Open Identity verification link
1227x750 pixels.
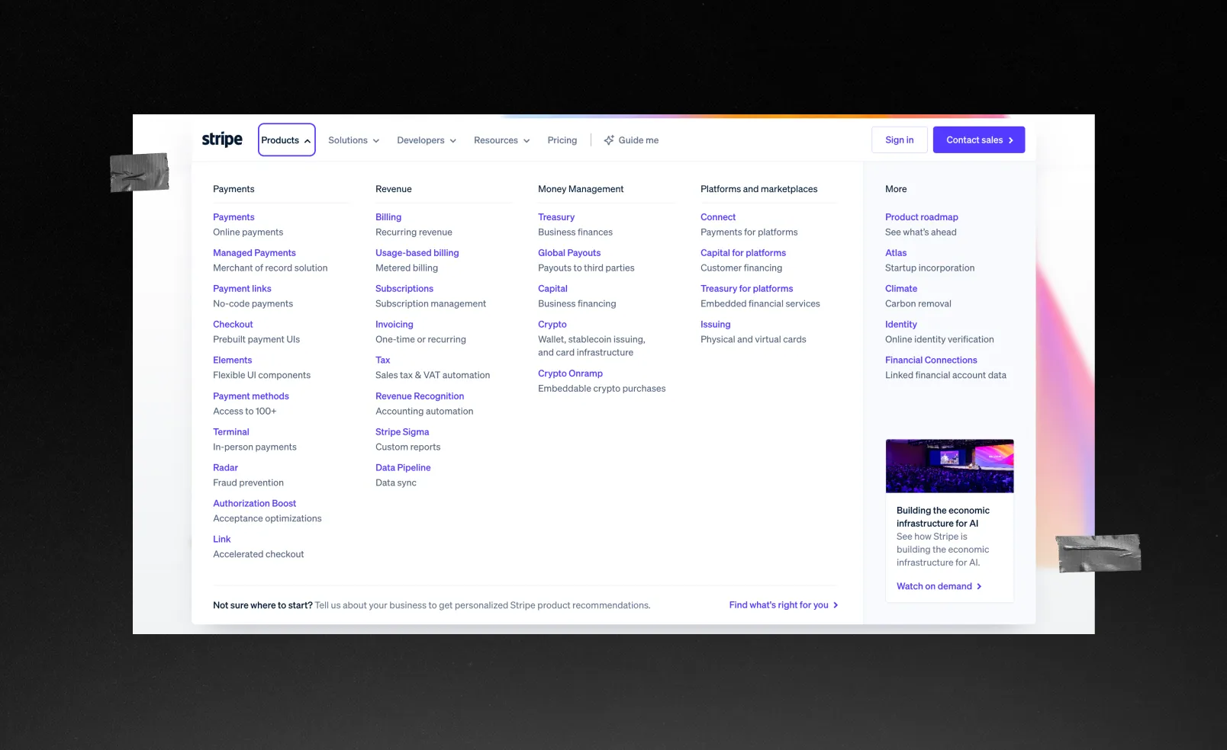pos(901,325)
